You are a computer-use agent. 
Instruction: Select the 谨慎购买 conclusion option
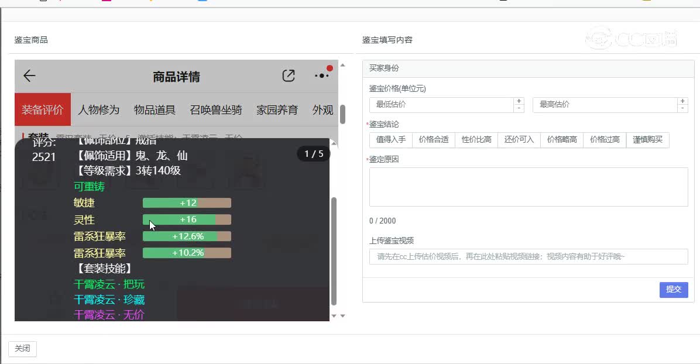(x=648, y=140)
